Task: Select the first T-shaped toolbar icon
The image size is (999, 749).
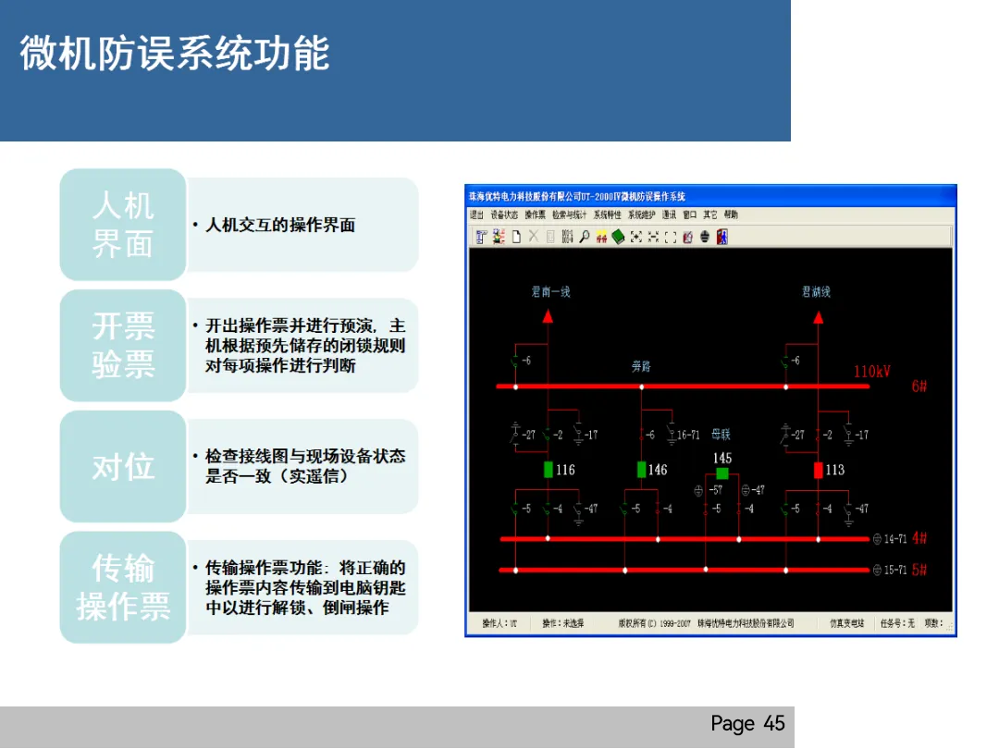Action: point(481,237)
